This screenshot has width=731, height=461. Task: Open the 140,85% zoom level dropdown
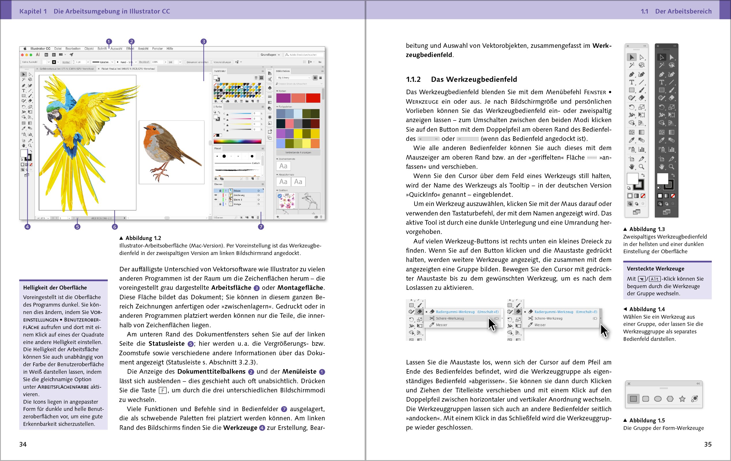pyautogui.click(x=48, y=218)
